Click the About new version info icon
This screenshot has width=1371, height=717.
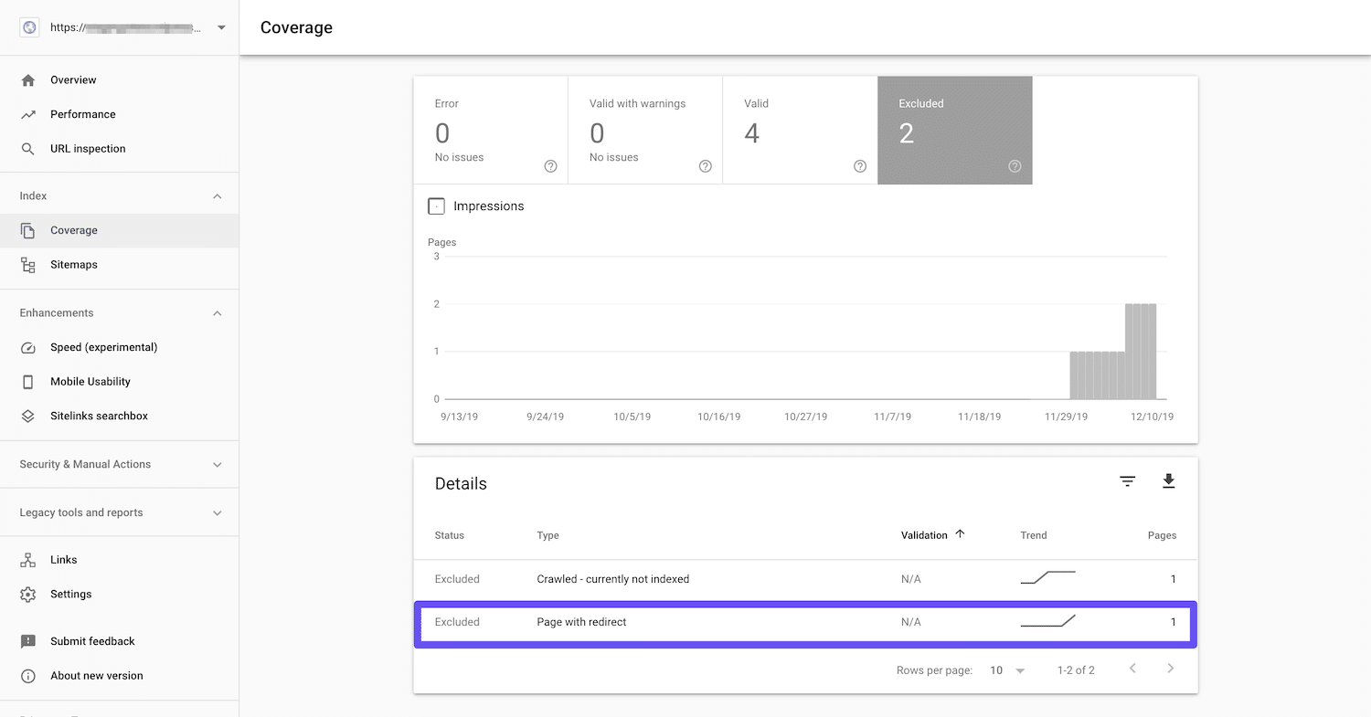[28, 675]
